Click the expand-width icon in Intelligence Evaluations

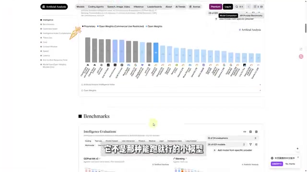(245, 132)
